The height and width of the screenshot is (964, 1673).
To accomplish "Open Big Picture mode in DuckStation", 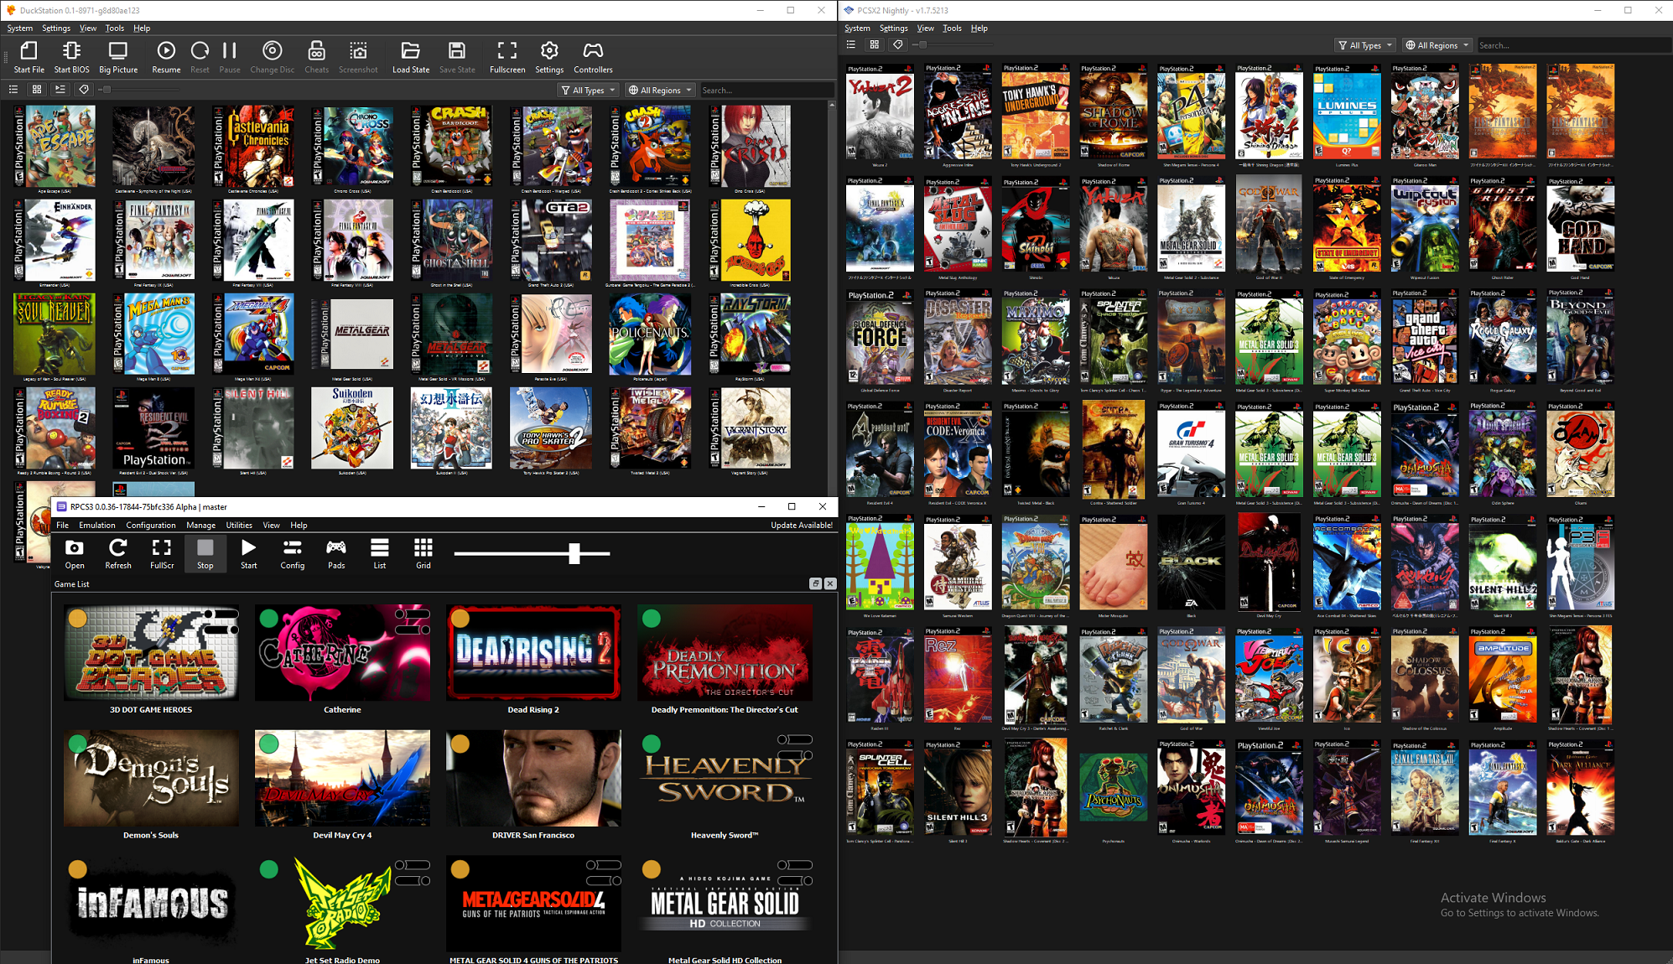I will pos(117,58).
